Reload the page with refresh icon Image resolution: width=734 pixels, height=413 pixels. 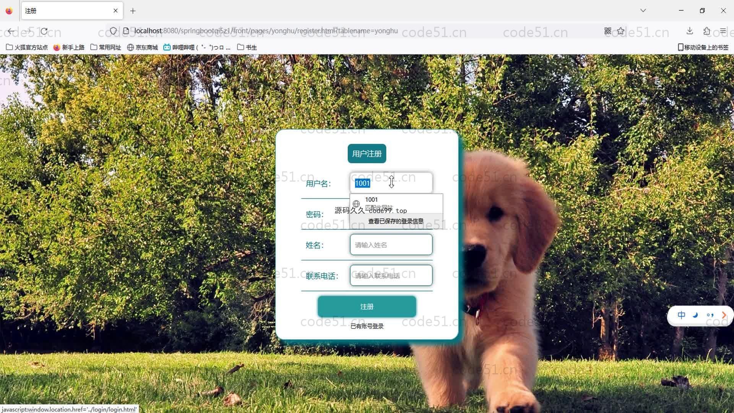44,31
